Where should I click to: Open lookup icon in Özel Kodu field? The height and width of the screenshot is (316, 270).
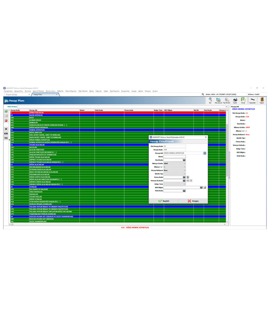click(x=184, y=160)
